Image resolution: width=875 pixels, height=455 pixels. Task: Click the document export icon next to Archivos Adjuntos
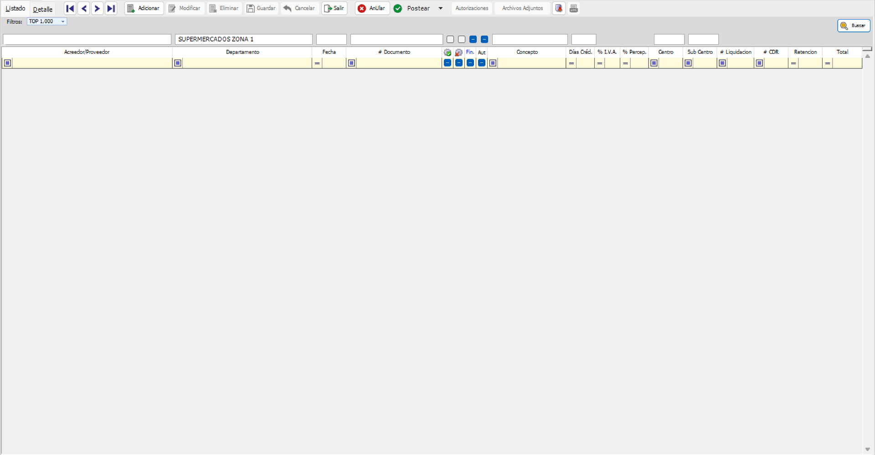[x=559, y=8]
